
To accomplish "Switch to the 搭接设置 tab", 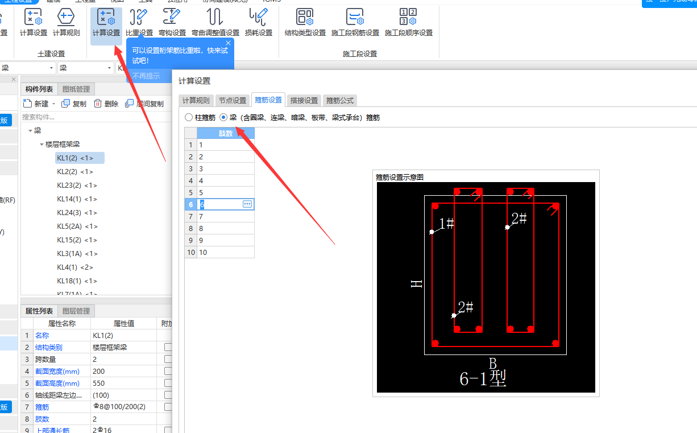I will click(x=304, y=100).
